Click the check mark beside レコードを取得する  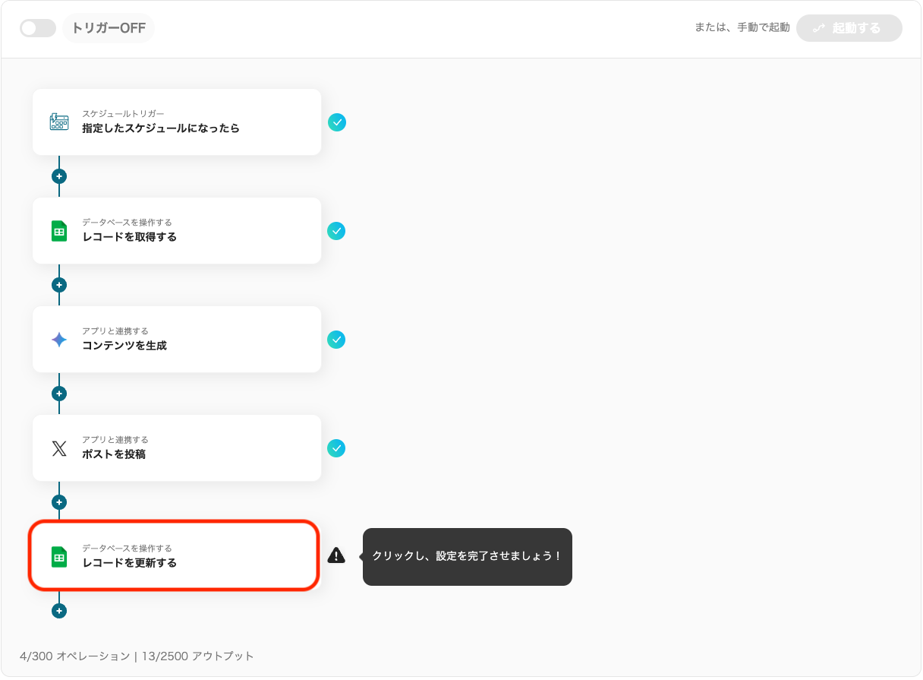click(x=336, y=231)
